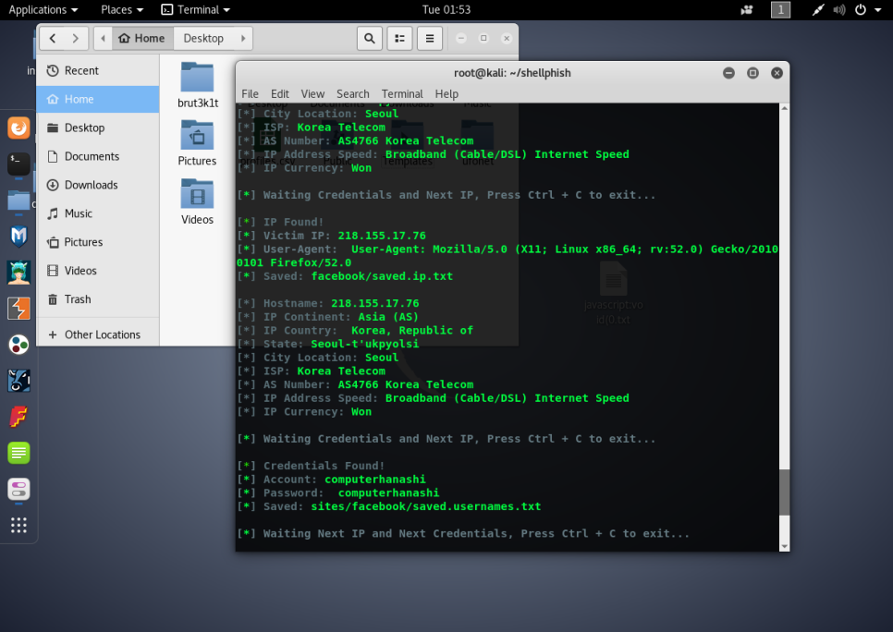893x632 pixels.
Task: Open terminal Search menu
Action: click(x=353, y=94)
